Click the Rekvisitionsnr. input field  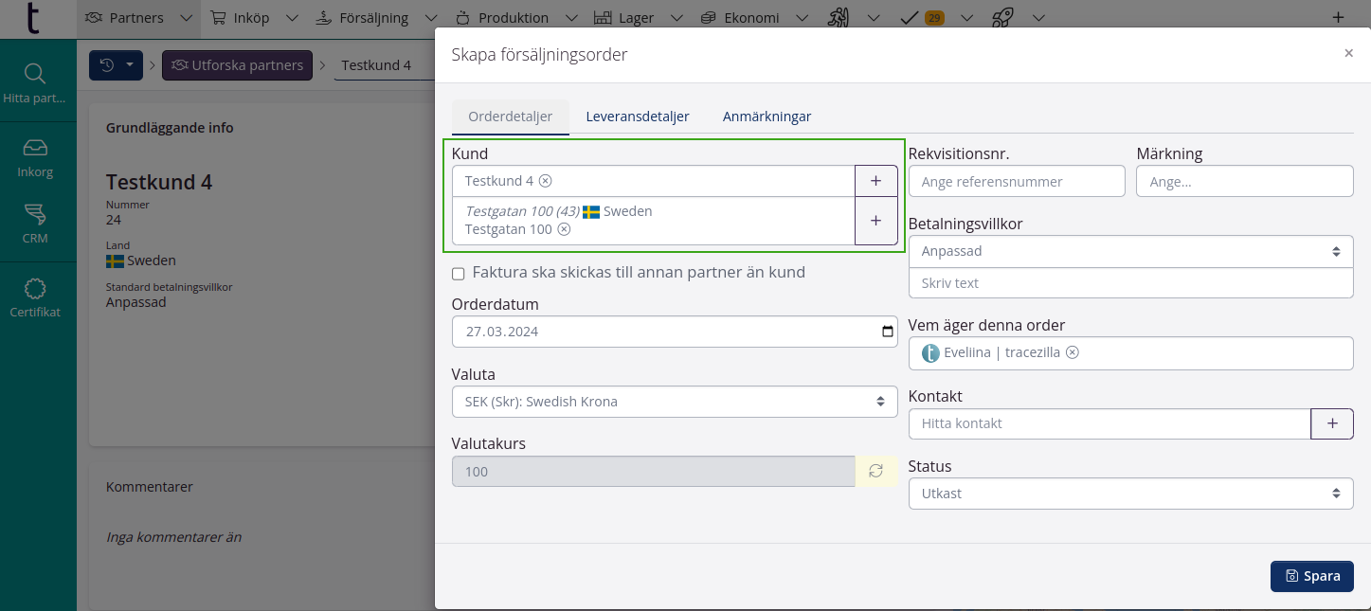point(1017,181)
